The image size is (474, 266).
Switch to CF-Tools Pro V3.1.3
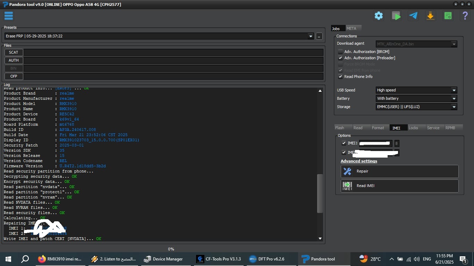219,259
